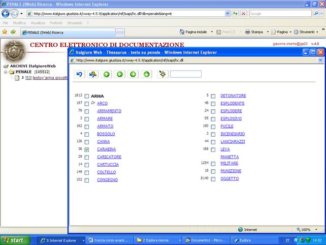This screenshot has height=245, width=326.
Task: Click the sun-shaped search icon in Thesaurus toolbar
Action: [x=162, y=74]
